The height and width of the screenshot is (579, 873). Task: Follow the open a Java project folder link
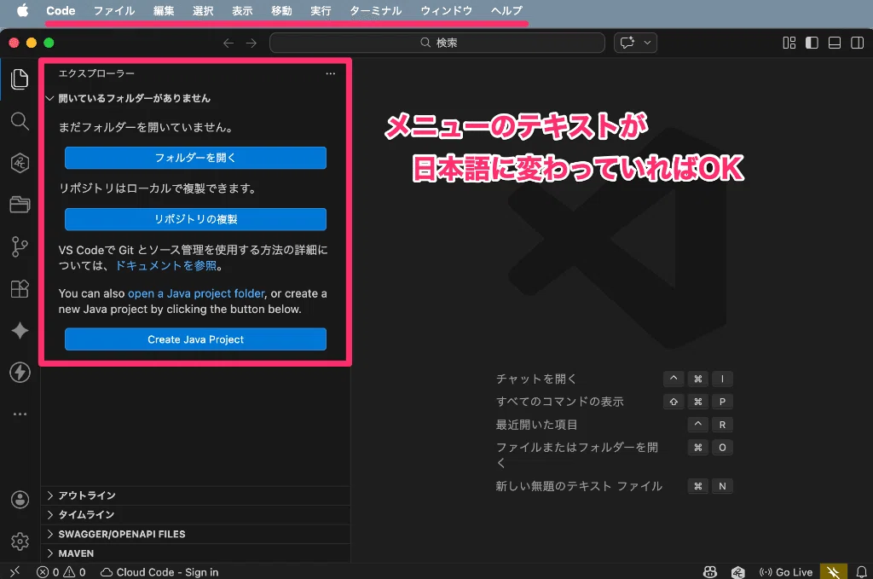click(197, 293)
